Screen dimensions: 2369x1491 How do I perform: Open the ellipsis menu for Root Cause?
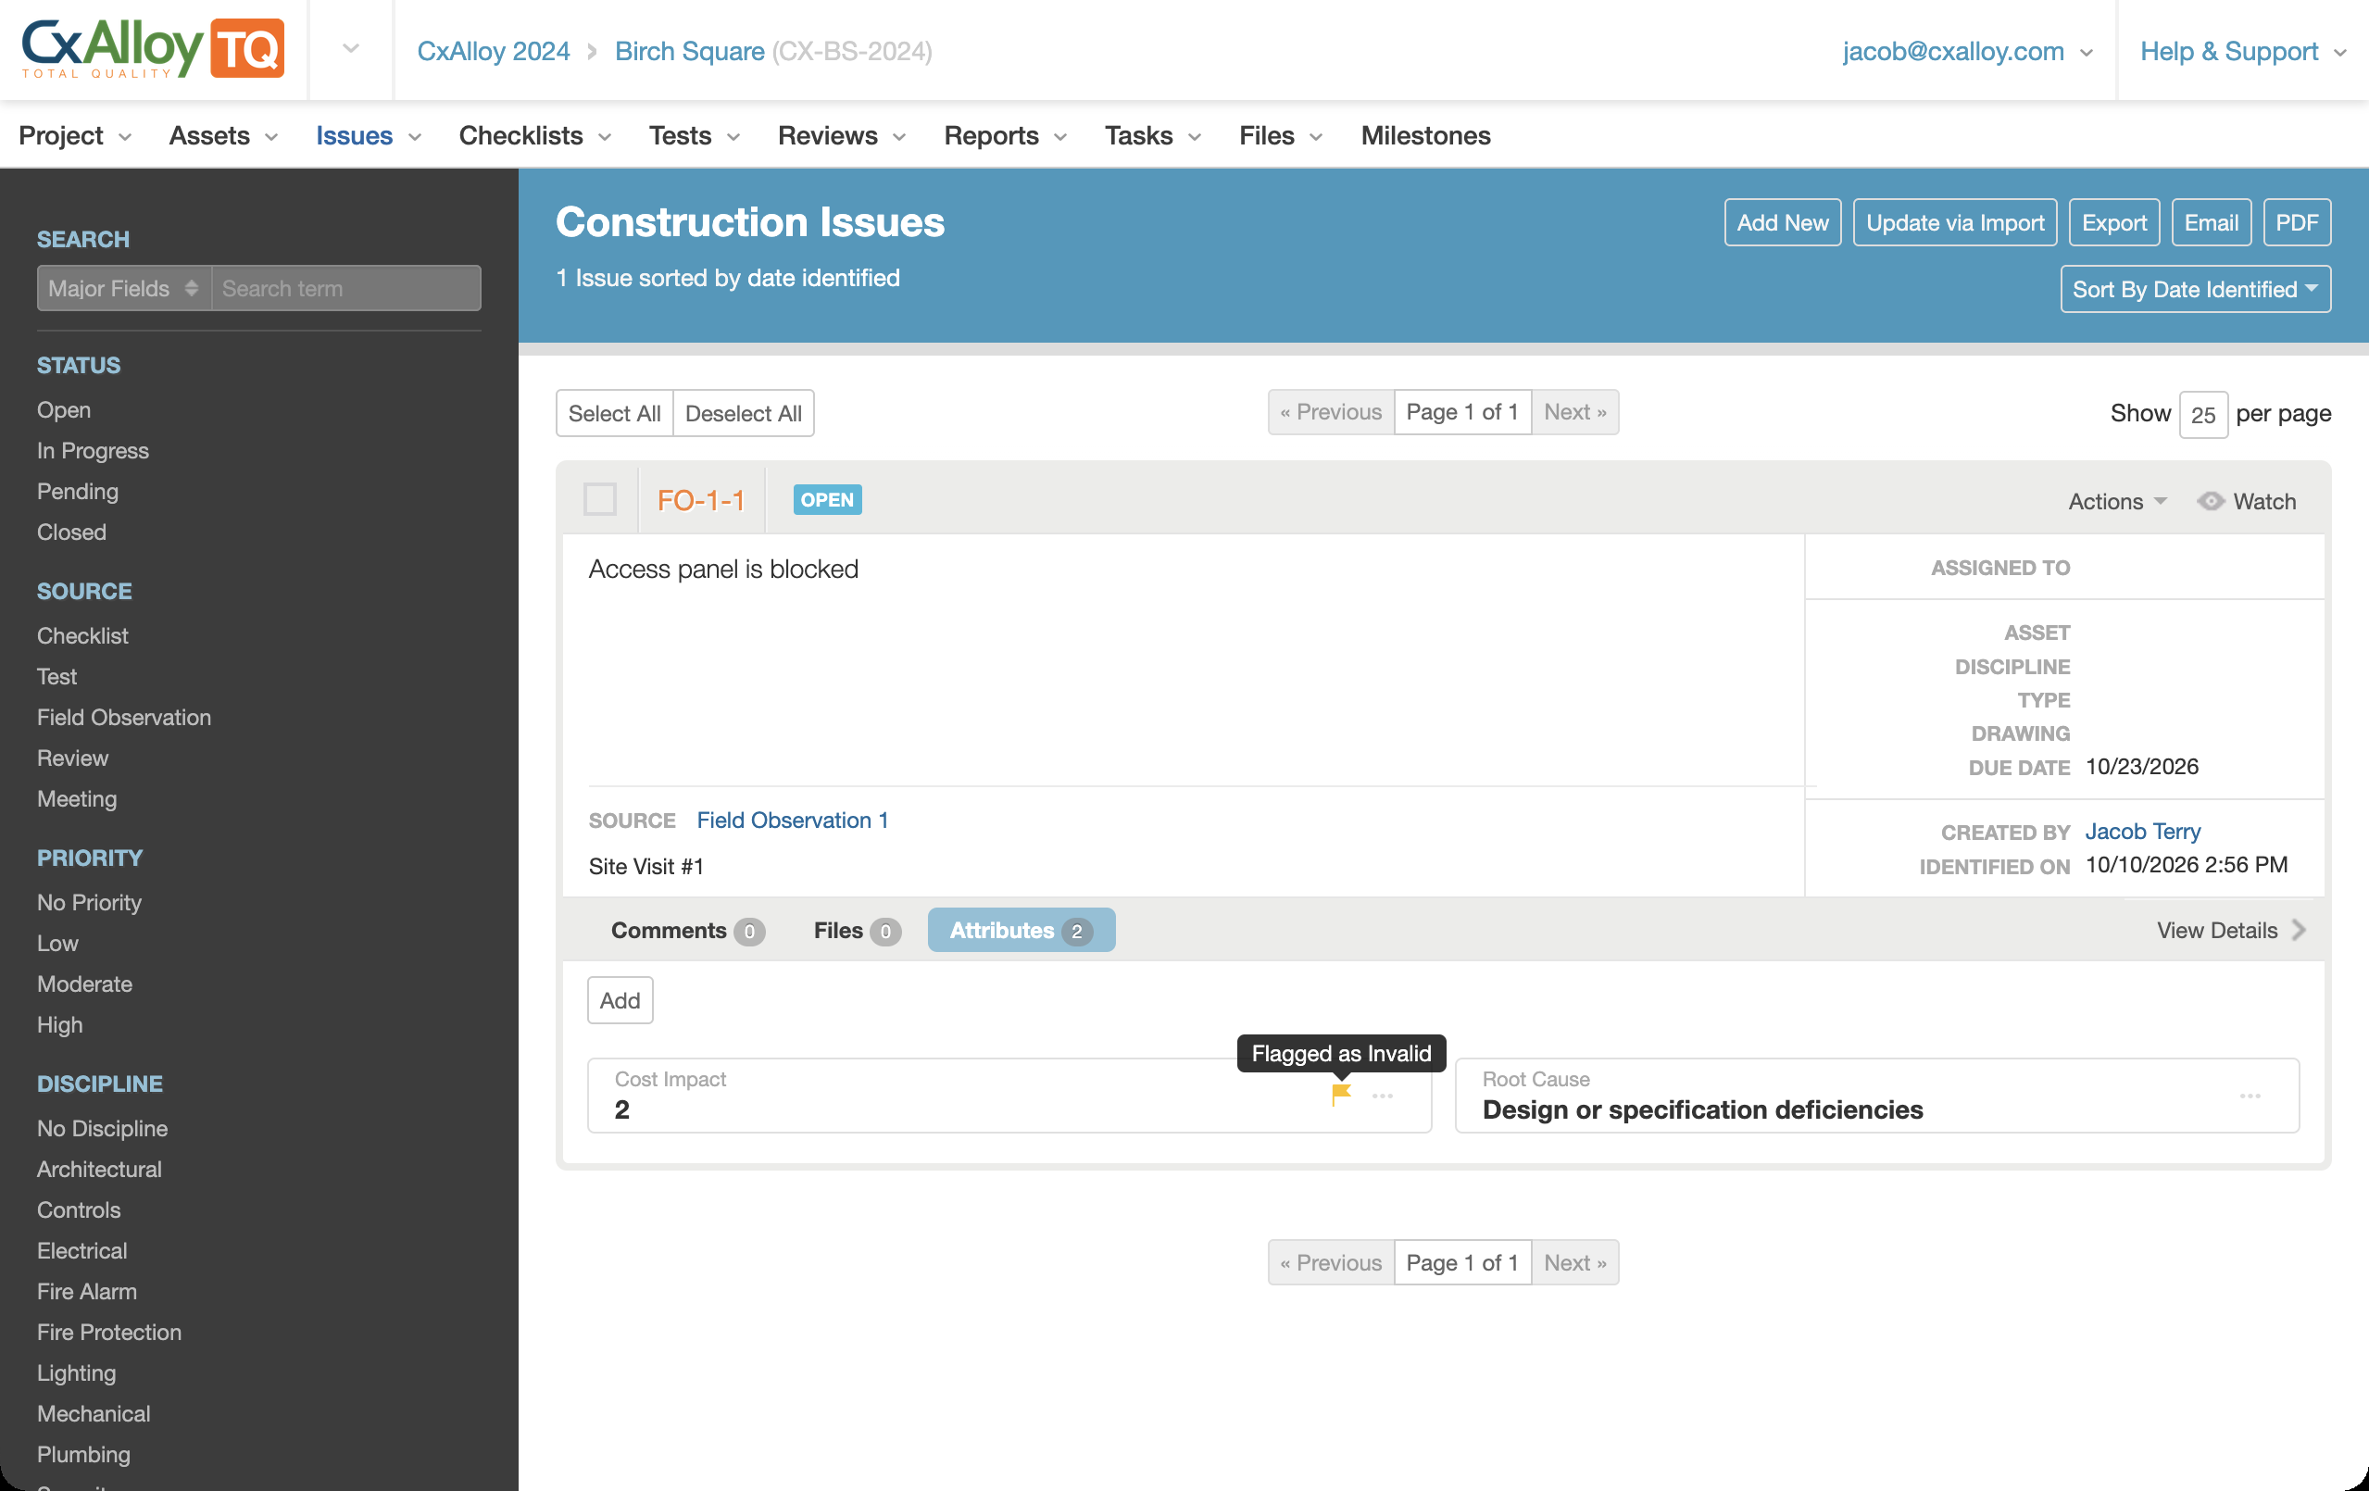[x=2250, y=1096]
